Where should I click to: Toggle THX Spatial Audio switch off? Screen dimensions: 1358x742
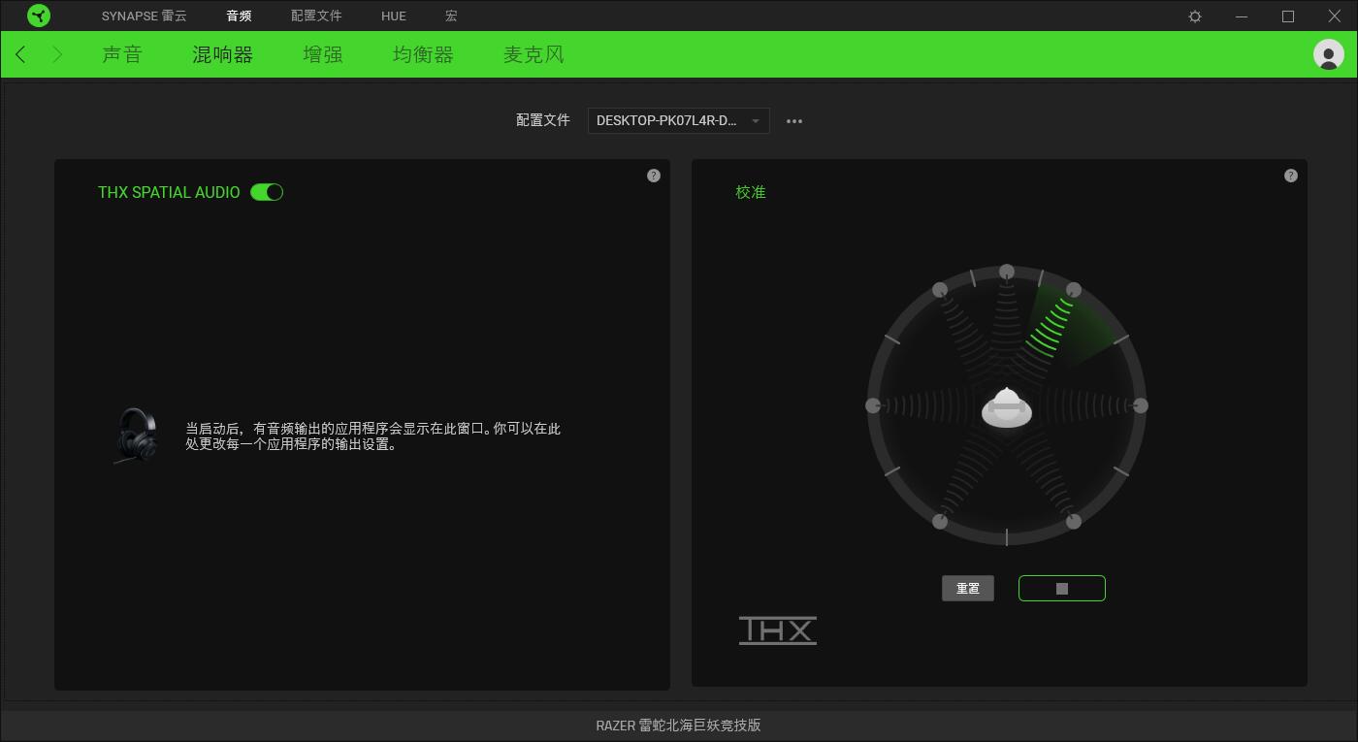click(x=267, y=192)
